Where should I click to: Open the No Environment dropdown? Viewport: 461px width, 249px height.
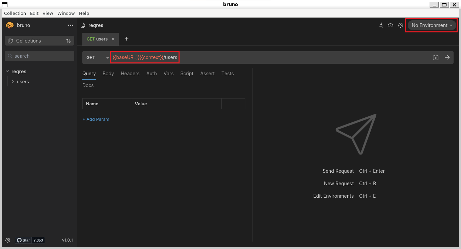coord(431,25)
